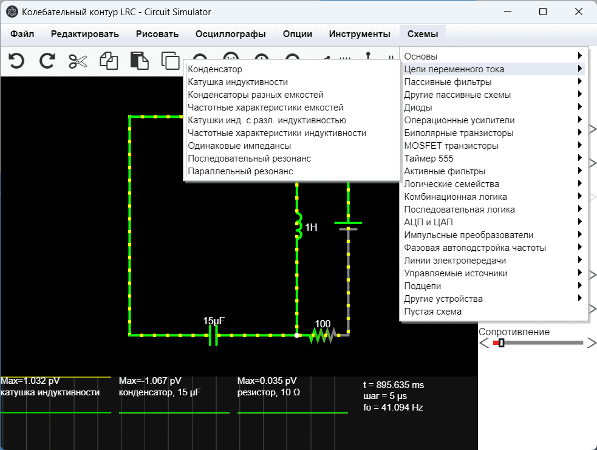This screenshot has height=450, width=597.
Task: Click the Undo toolbar icon
Action: coord(16,61)
